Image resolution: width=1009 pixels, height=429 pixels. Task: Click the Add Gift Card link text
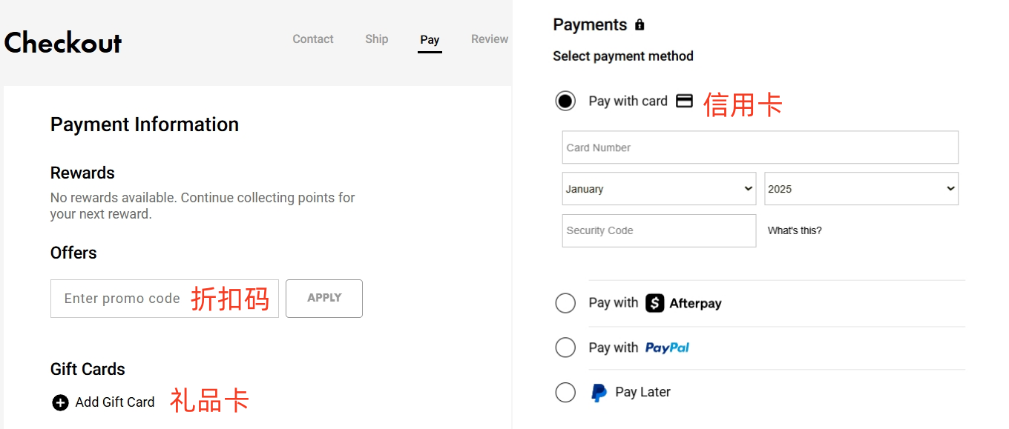coord(115,402)
